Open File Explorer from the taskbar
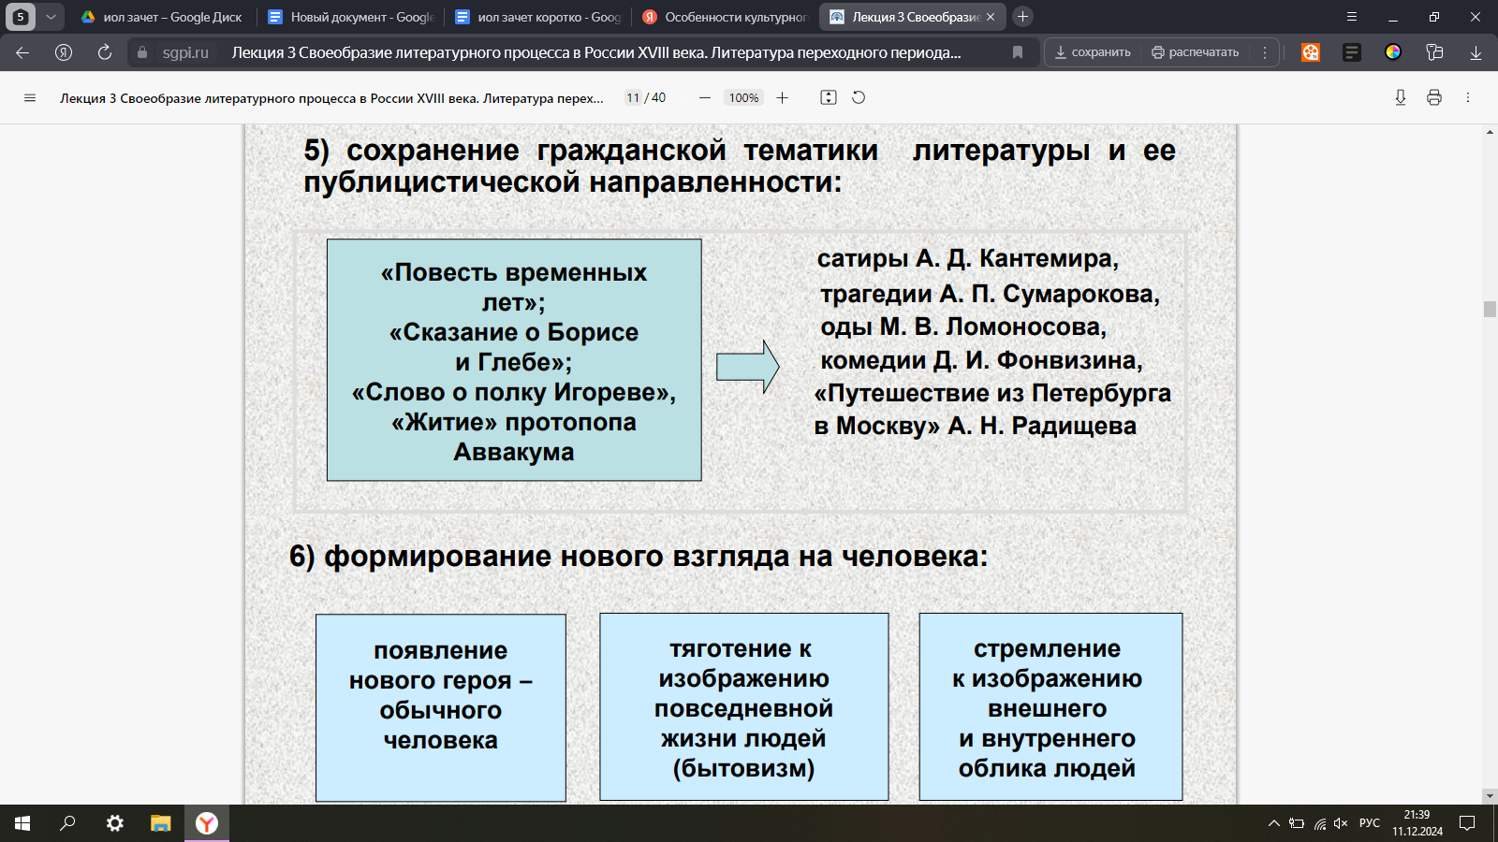Viewport: 1498px width, 842px height. 161,823
